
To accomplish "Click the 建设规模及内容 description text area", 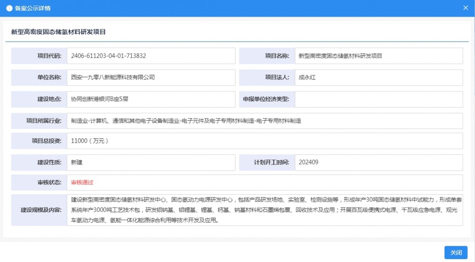I will (264, 210).
